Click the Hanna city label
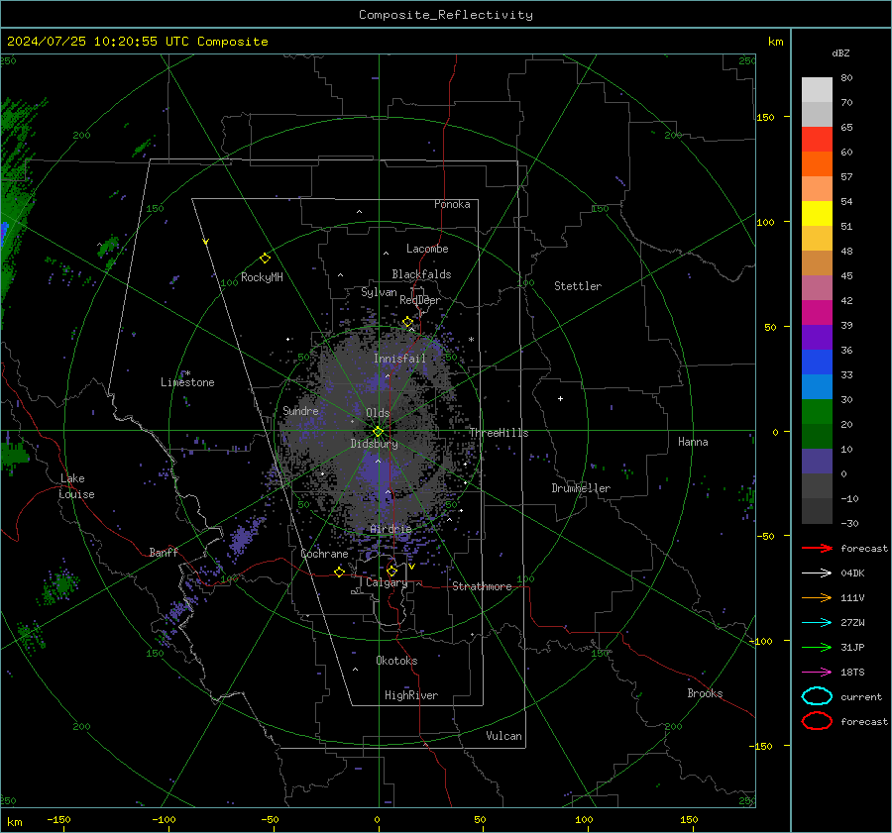892x833 pixels. click(x=693, y=442)
